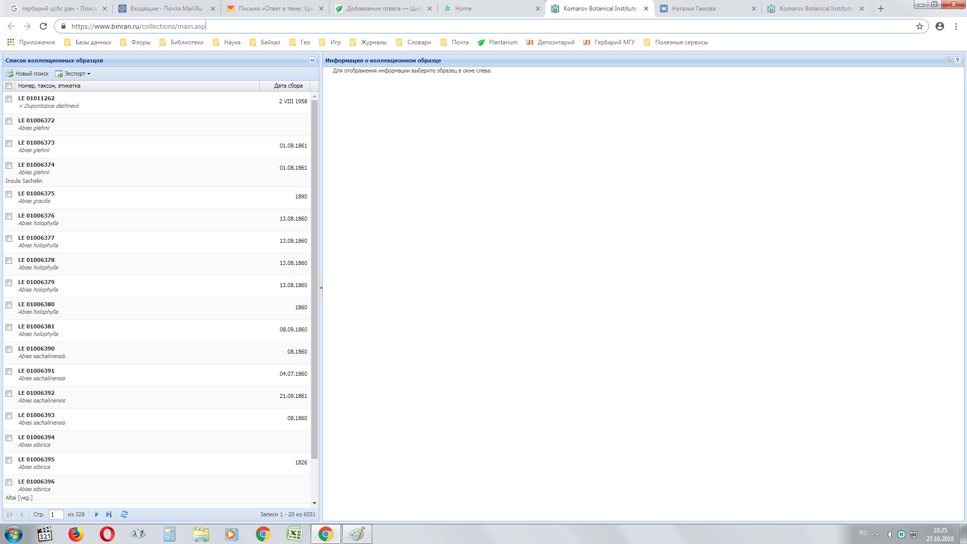Bookmark this page with the star icon
Viewport: 967px width, 544px height.
920,26
